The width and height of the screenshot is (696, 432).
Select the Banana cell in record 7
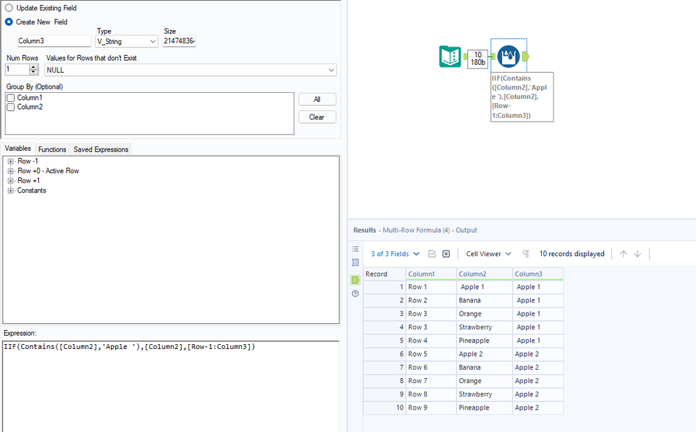pyautogui.click(x=485, y=368)
